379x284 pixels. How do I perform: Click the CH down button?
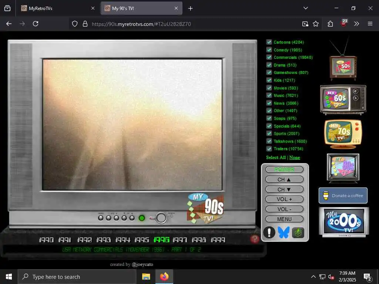click(x=284, y=189)
